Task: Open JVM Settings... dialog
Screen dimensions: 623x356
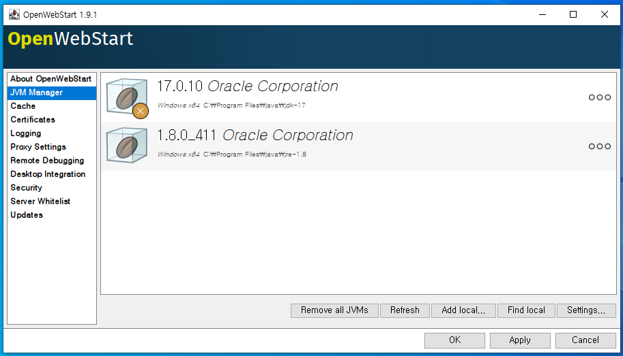Action: click(x=586, y=310)
